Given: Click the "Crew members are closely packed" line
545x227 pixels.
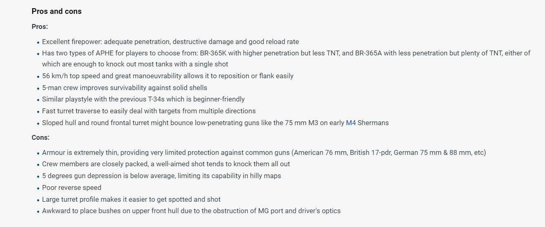Looking at the screenshot, I should (x=166, y=164).
